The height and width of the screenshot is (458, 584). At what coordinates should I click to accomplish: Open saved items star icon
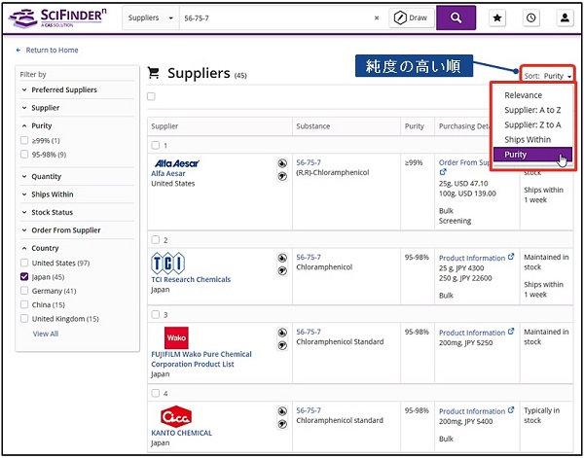(497, 18)
